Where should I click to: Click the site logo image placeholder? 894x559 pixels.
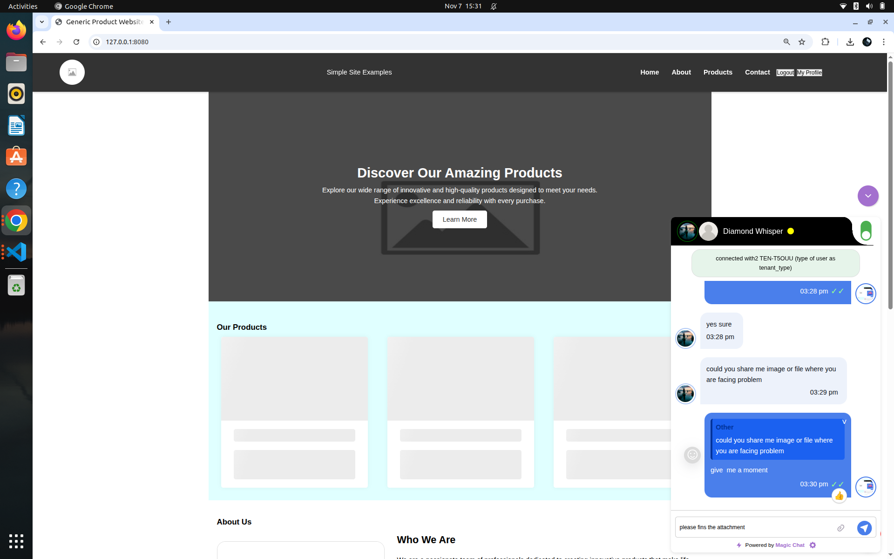coord(72,72)
